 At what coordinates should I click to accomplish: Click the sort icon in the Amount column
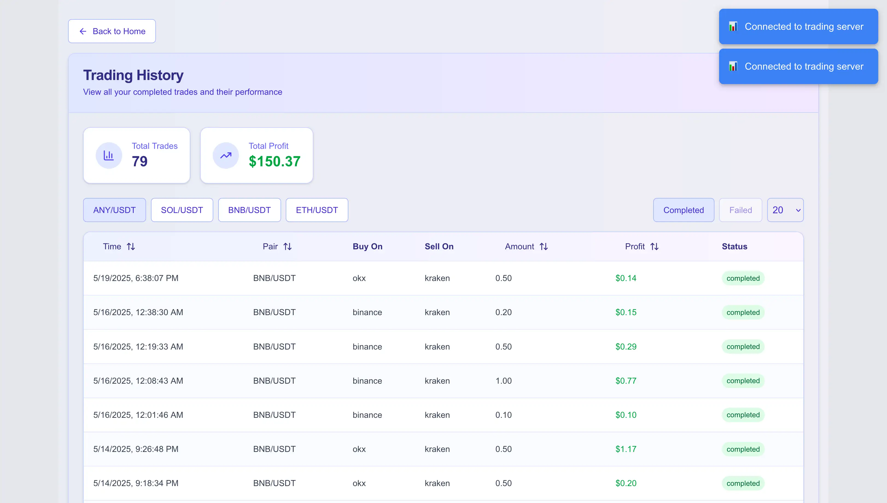pyautogui.click(x=544, y=246)
